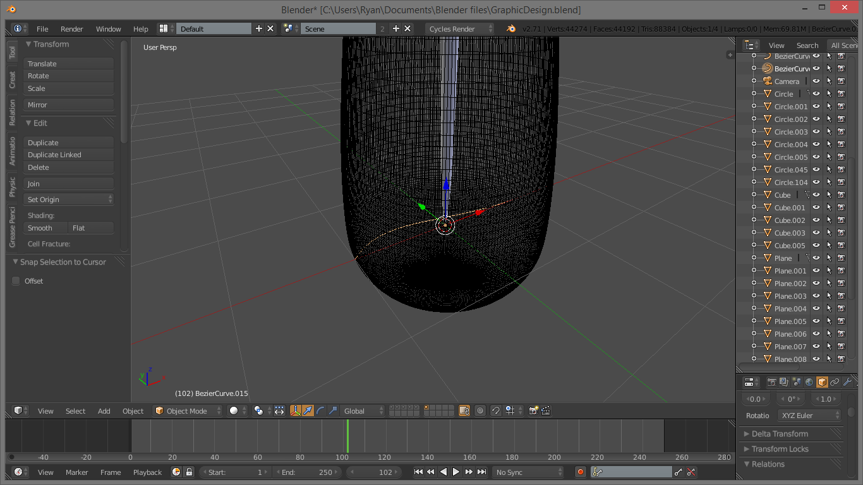The width and height of the screenshot is (863, 485).
Task: Click the OpenGL render animation clapper icon
Action: tap(546, 410)
